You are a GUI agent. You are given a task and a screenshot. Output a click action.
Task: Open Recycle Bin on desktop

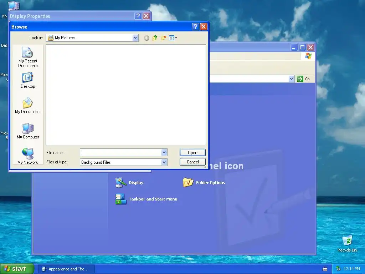tap(347, 243)
